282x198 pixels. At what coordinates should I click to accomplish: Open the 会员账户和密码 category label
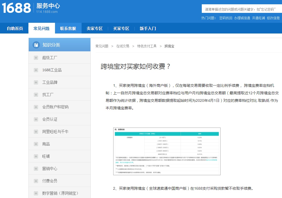click(x=55, y=107)
